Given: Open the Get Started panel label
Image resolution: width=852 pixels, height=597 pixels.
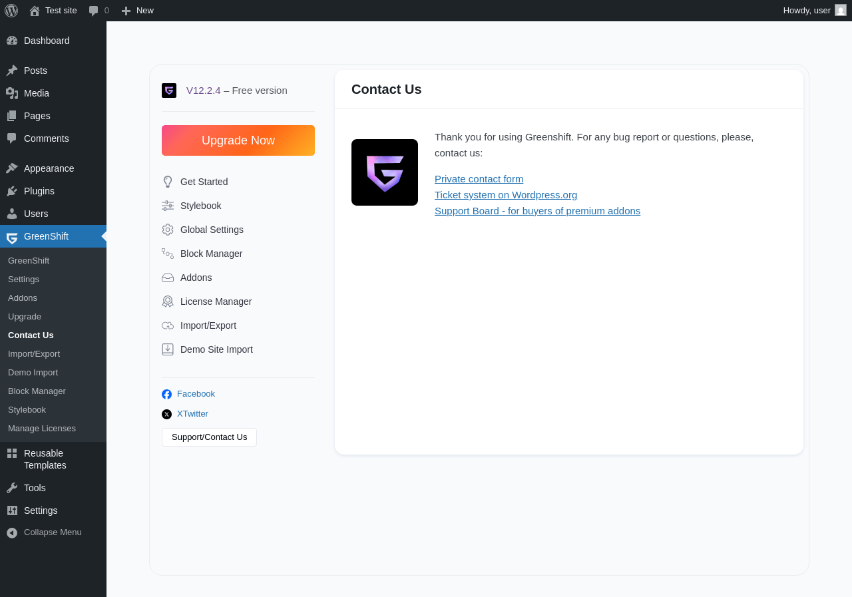Looking at the screenshot, I should pyautogui.click(x=204, y=182).
